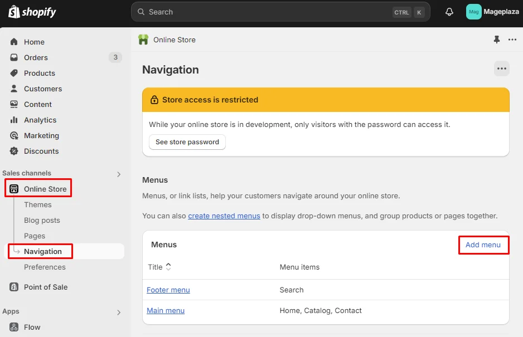The width and height of the screenshot is (523, 337).
Task: Go to Home in sidebar
Action: click(34, 42)
